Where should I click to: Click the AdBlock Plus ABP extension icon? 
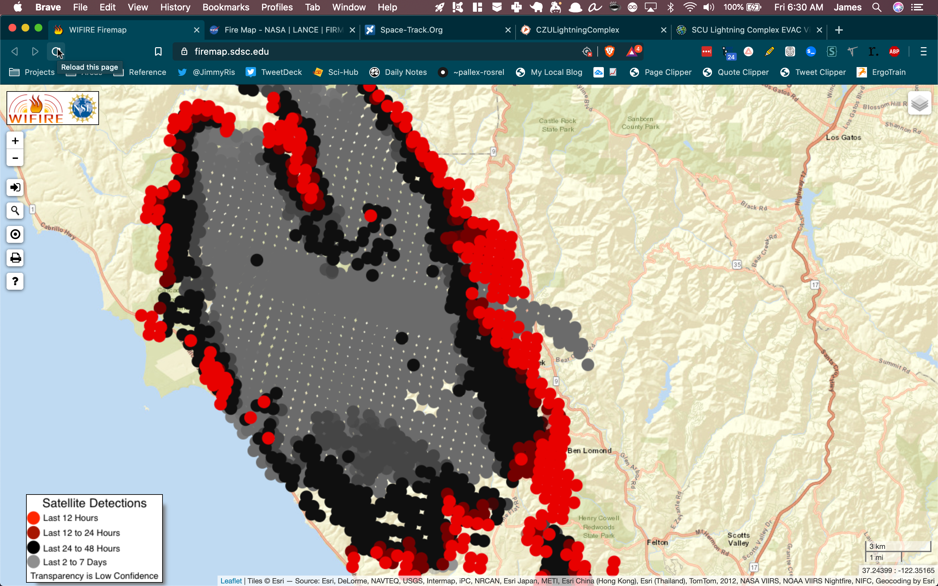[x=895, y=51]
